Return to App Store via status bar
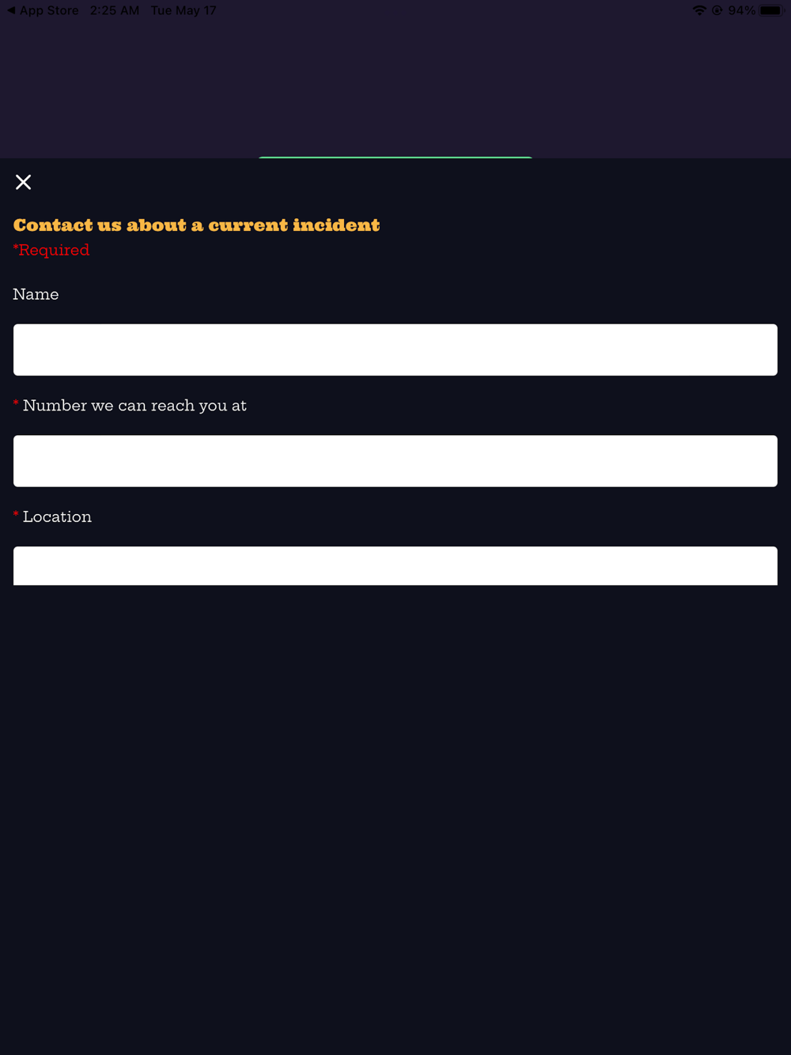 [48, 10]
